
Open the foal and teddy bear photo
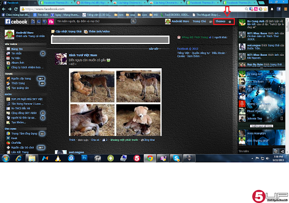point(115,102)
